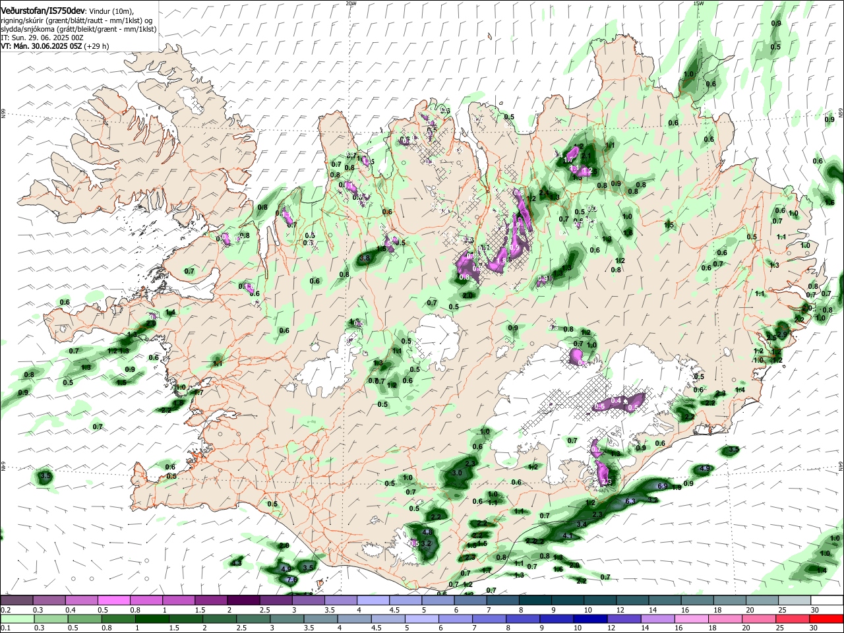Screen dimensions: 844x633
Task: Click the bold title 'Veðurstofan/IS750dev'
Action: [x=42, y=11]
